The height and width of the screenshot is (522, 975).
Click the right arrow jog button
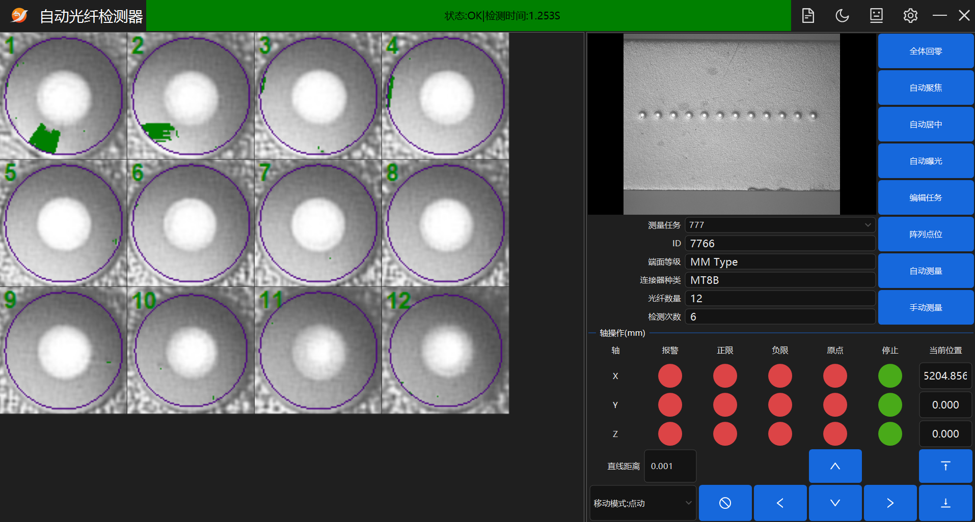890,503
